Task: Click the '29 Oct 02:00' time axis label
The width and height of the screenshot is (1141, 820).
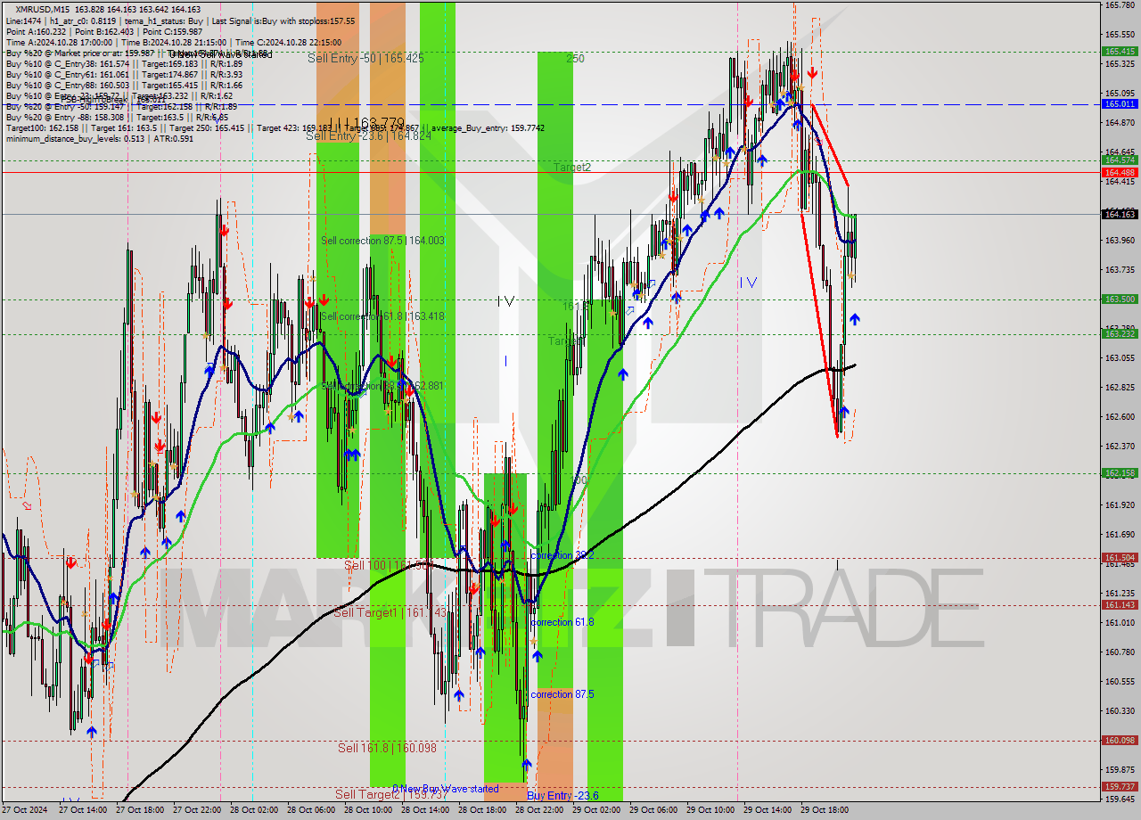Action: (x=596, y=811)
